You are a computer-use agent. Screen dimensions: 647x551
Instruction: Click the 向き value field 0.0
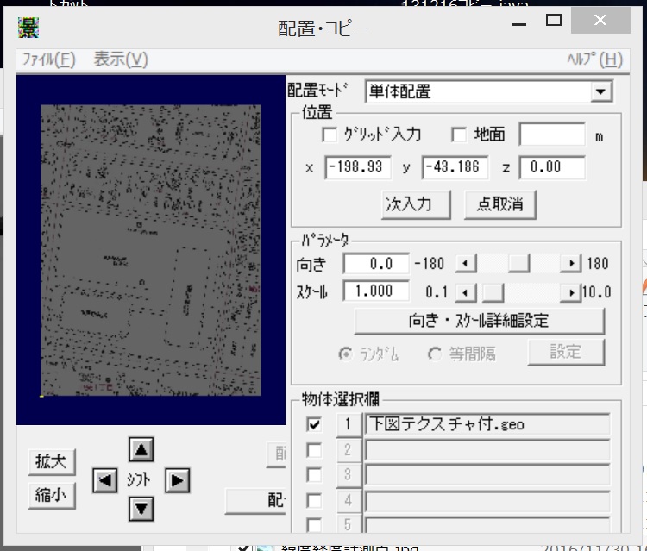point(376,263)
